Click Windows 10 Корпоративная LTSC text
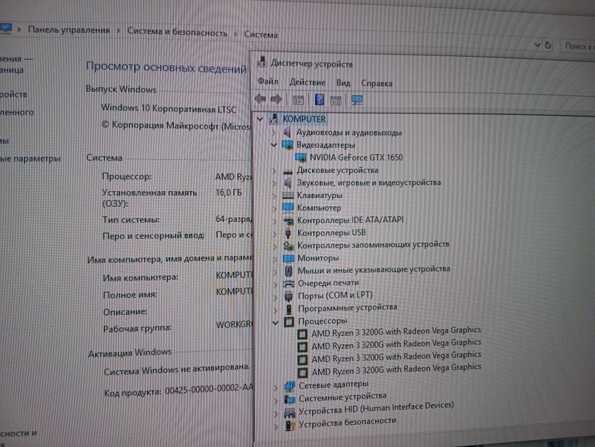Image resolution: width=595 pixels, height=447 pixels. (x=168, y=109)
